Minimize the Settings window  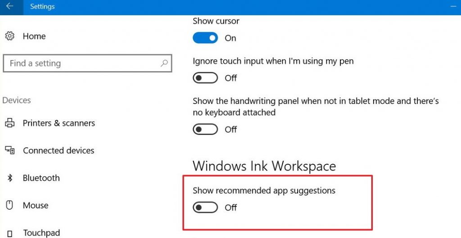pyautogui.click(x=453, y=6)
